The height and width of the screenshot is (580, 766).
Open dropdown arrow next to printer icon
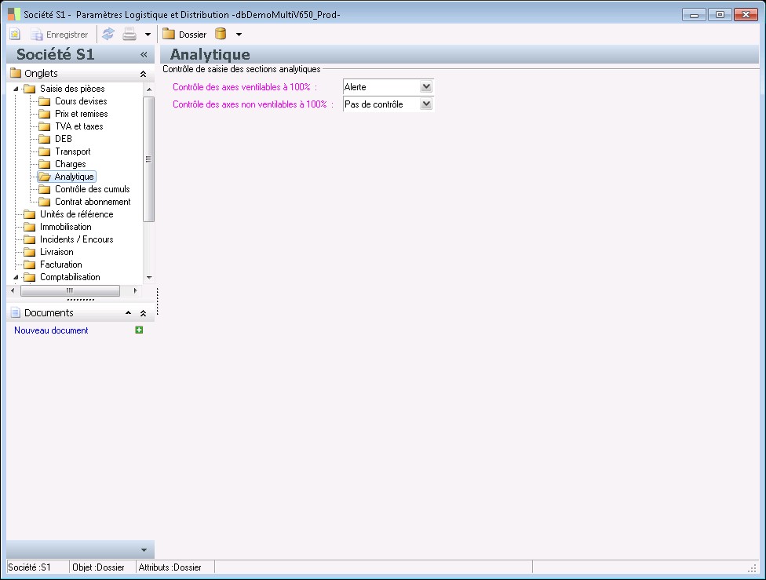click(x=148, y=35)
